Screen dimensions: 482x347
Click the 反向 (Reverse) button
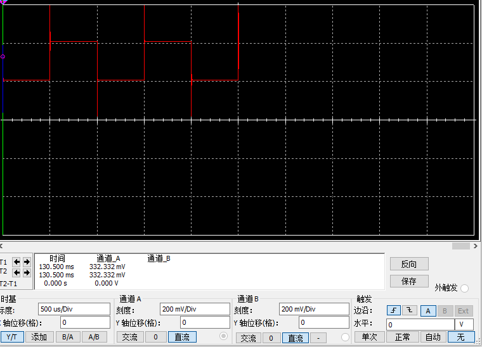point(409,264)
